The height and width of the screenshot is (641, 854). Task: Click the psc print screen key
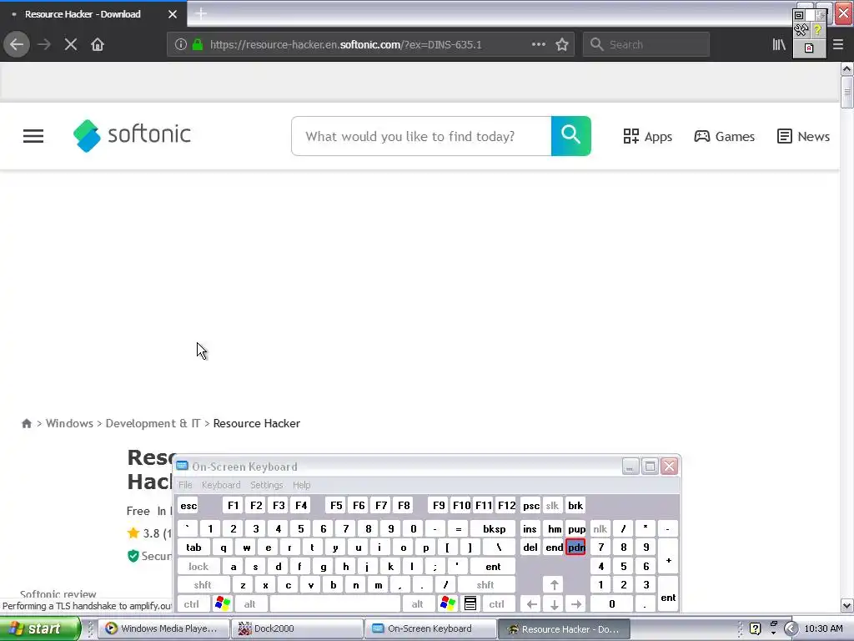pos(531,506)
